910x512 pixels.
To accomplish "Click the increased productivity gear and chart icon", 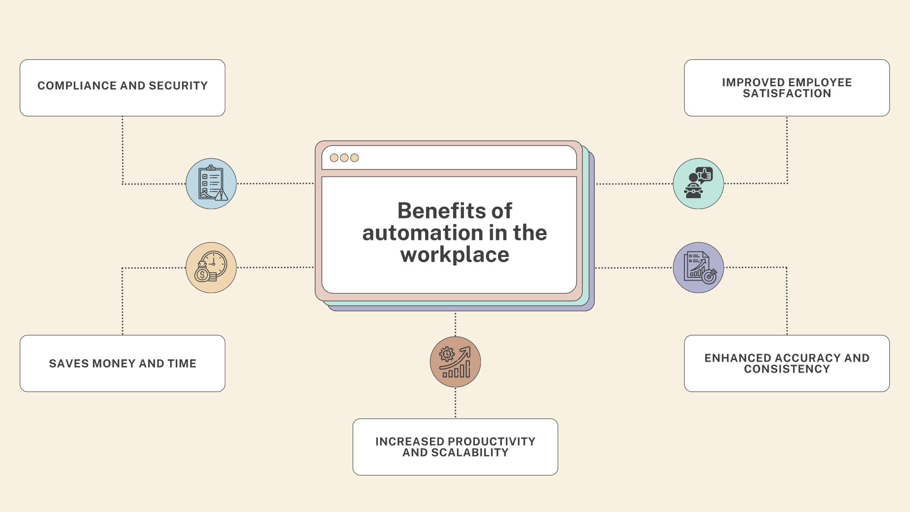I will (455, 361).
